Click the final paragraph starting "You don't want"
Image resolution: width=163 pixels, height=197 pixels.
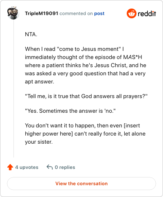(x=85, y=134)
